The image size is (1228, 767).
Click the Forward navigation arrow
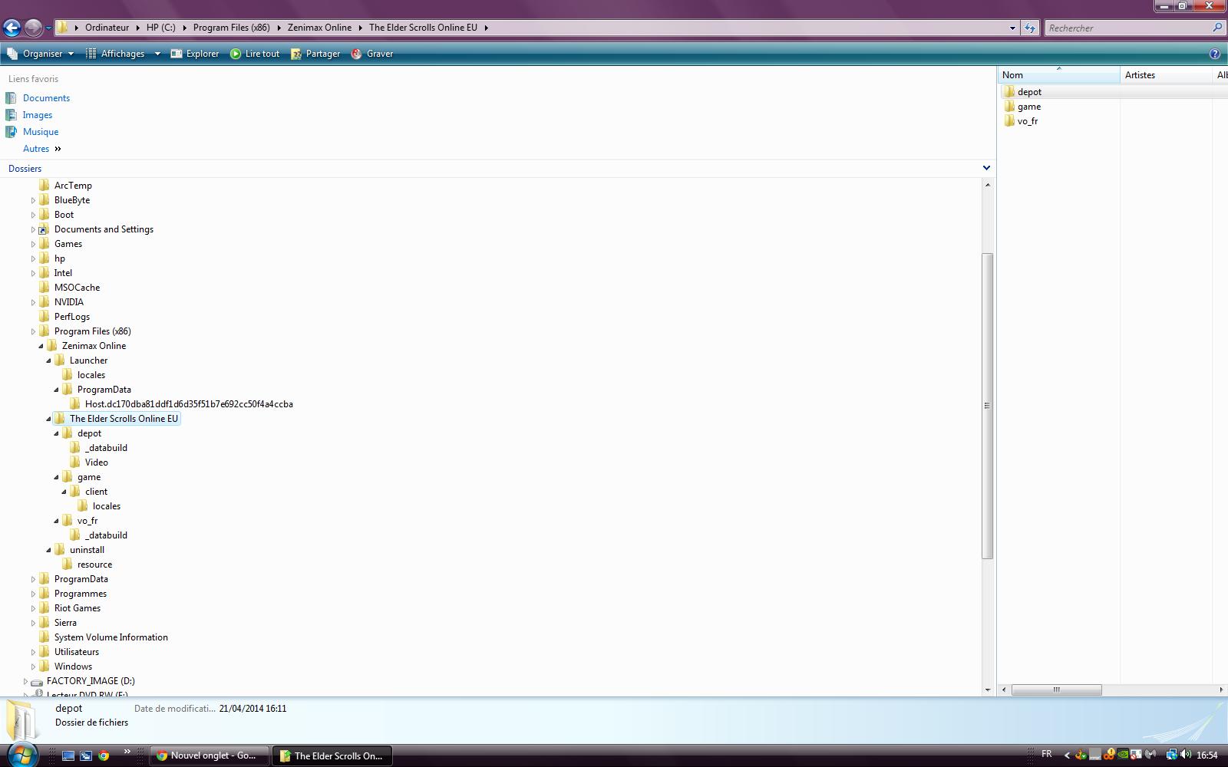pyautogui.click(x=33, y=28)
